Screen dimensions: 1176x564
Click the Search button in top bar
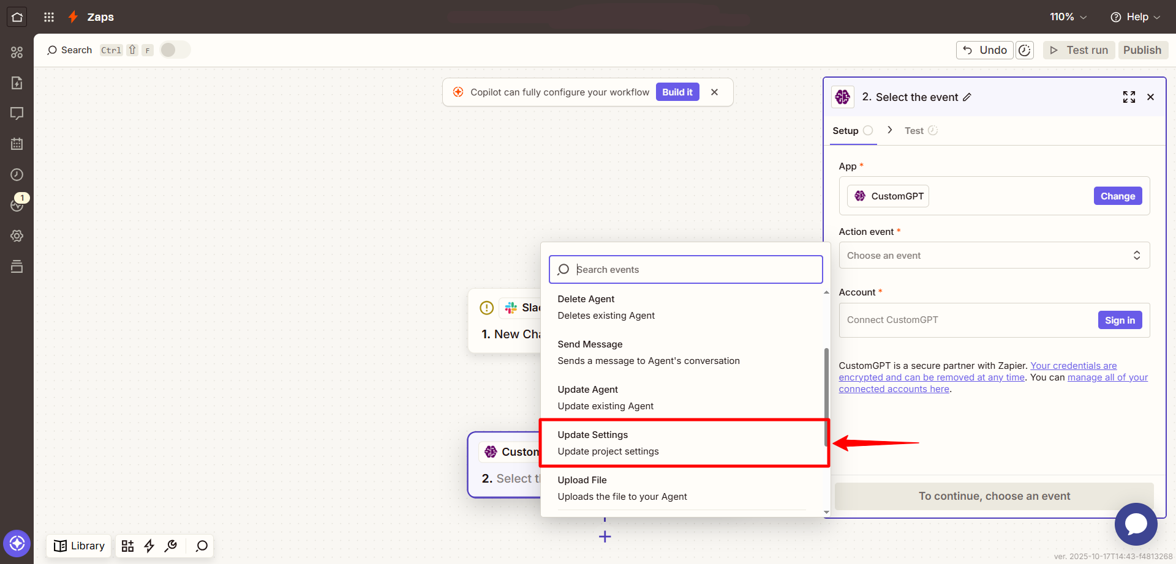[70, 50]
